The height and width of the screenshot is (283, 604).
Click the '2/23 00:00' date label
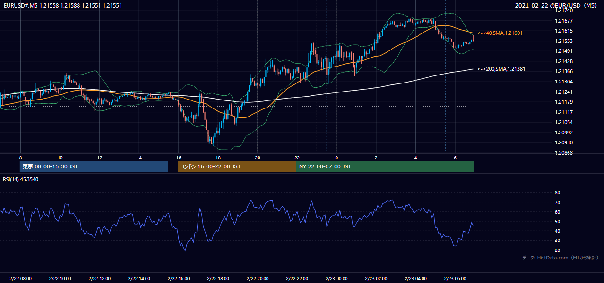[337, 278]
